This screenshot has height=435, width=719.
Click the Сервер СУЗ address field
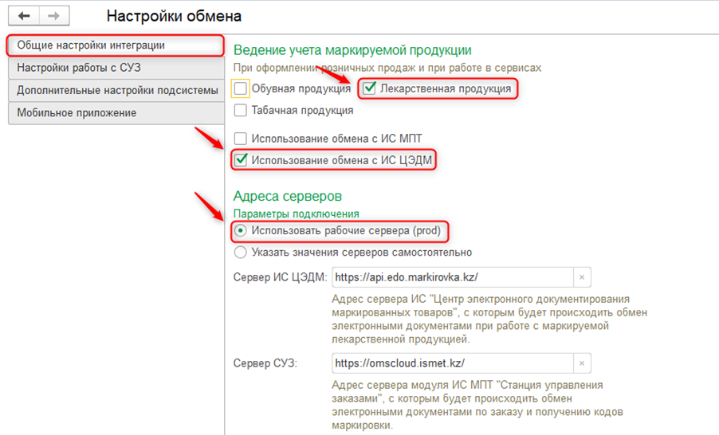tap(451, 363)
